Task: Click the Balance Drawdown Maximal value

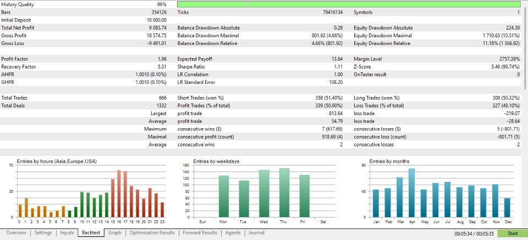Action: pos(327,36)
